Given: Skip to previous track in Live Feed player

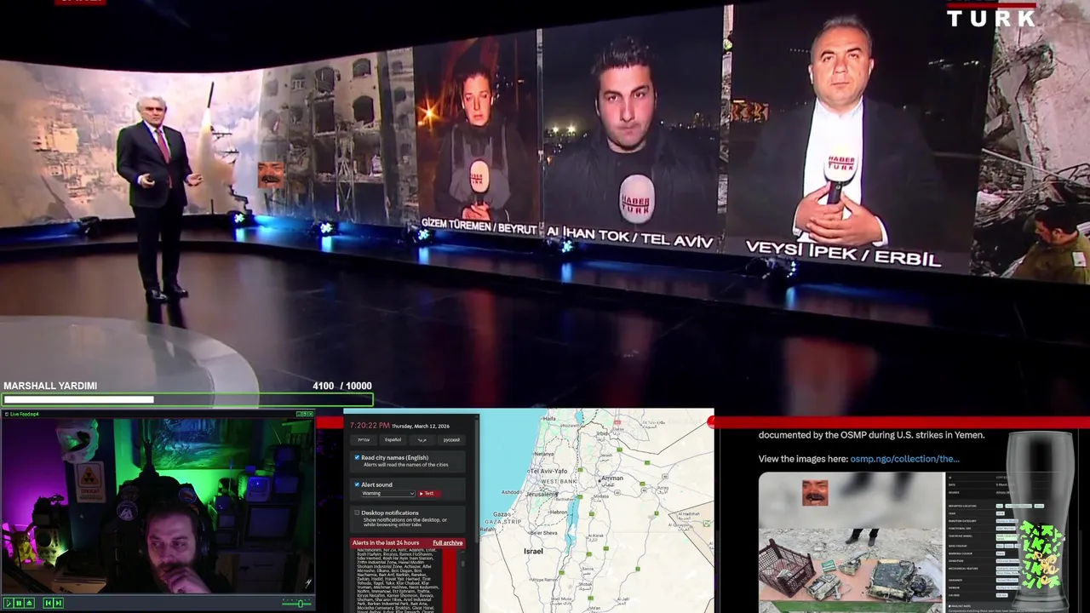Looking at the screenshot, I should point(48,603).
